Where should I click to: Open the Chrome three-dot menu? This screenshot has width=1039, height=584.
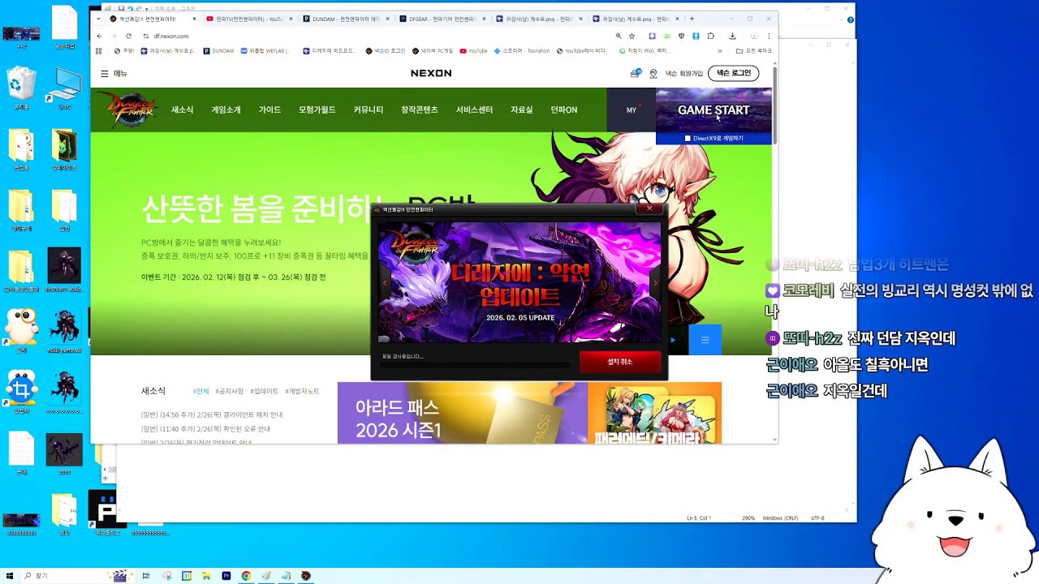(769, 36)
